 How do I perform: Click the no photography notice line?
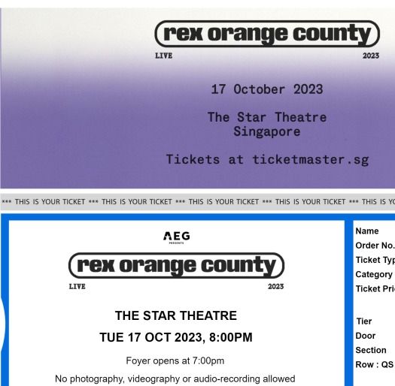(175, 378)
